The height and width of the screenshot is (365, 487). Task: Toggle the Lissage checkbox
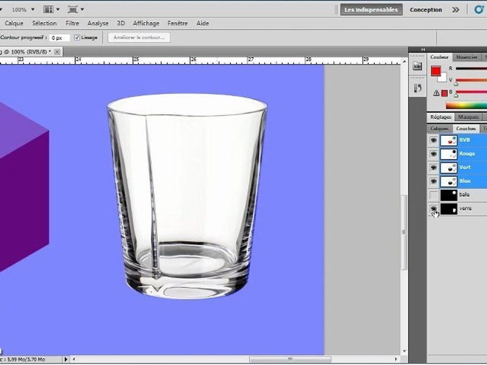(x=77, y=38)
